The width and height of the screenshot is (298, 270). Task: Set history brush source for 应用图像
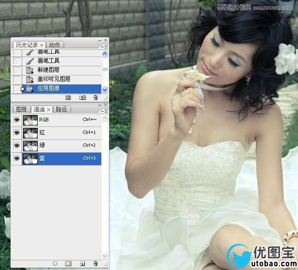(x=17, y=88)
